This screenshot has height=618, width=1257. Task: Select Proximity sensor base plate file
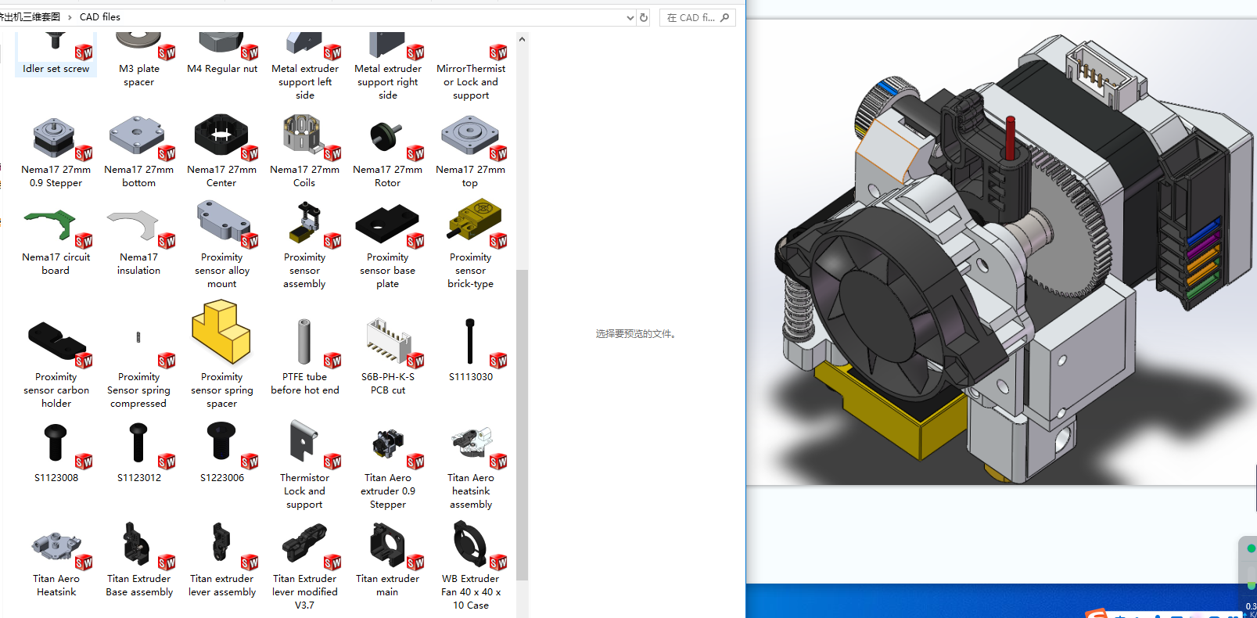[x=388, y=246]
